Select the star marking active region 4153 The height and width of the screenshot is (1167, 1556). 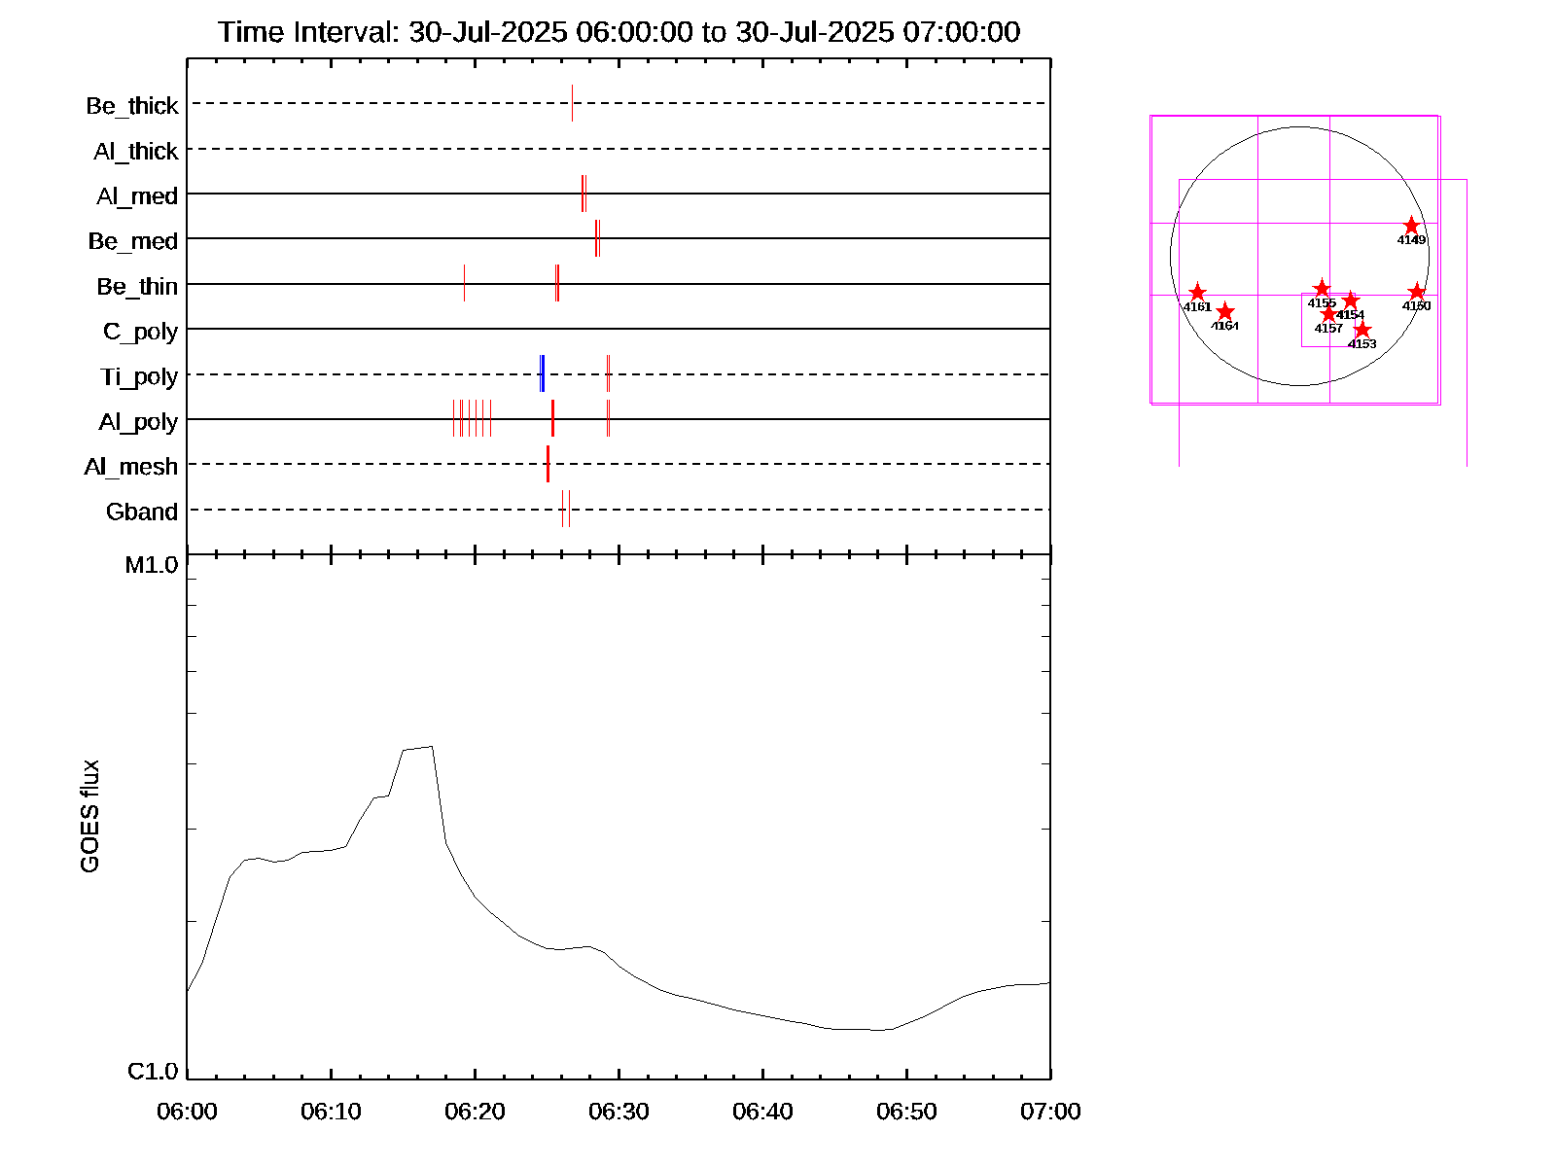pyautogui.click(x=1361, y=330)
